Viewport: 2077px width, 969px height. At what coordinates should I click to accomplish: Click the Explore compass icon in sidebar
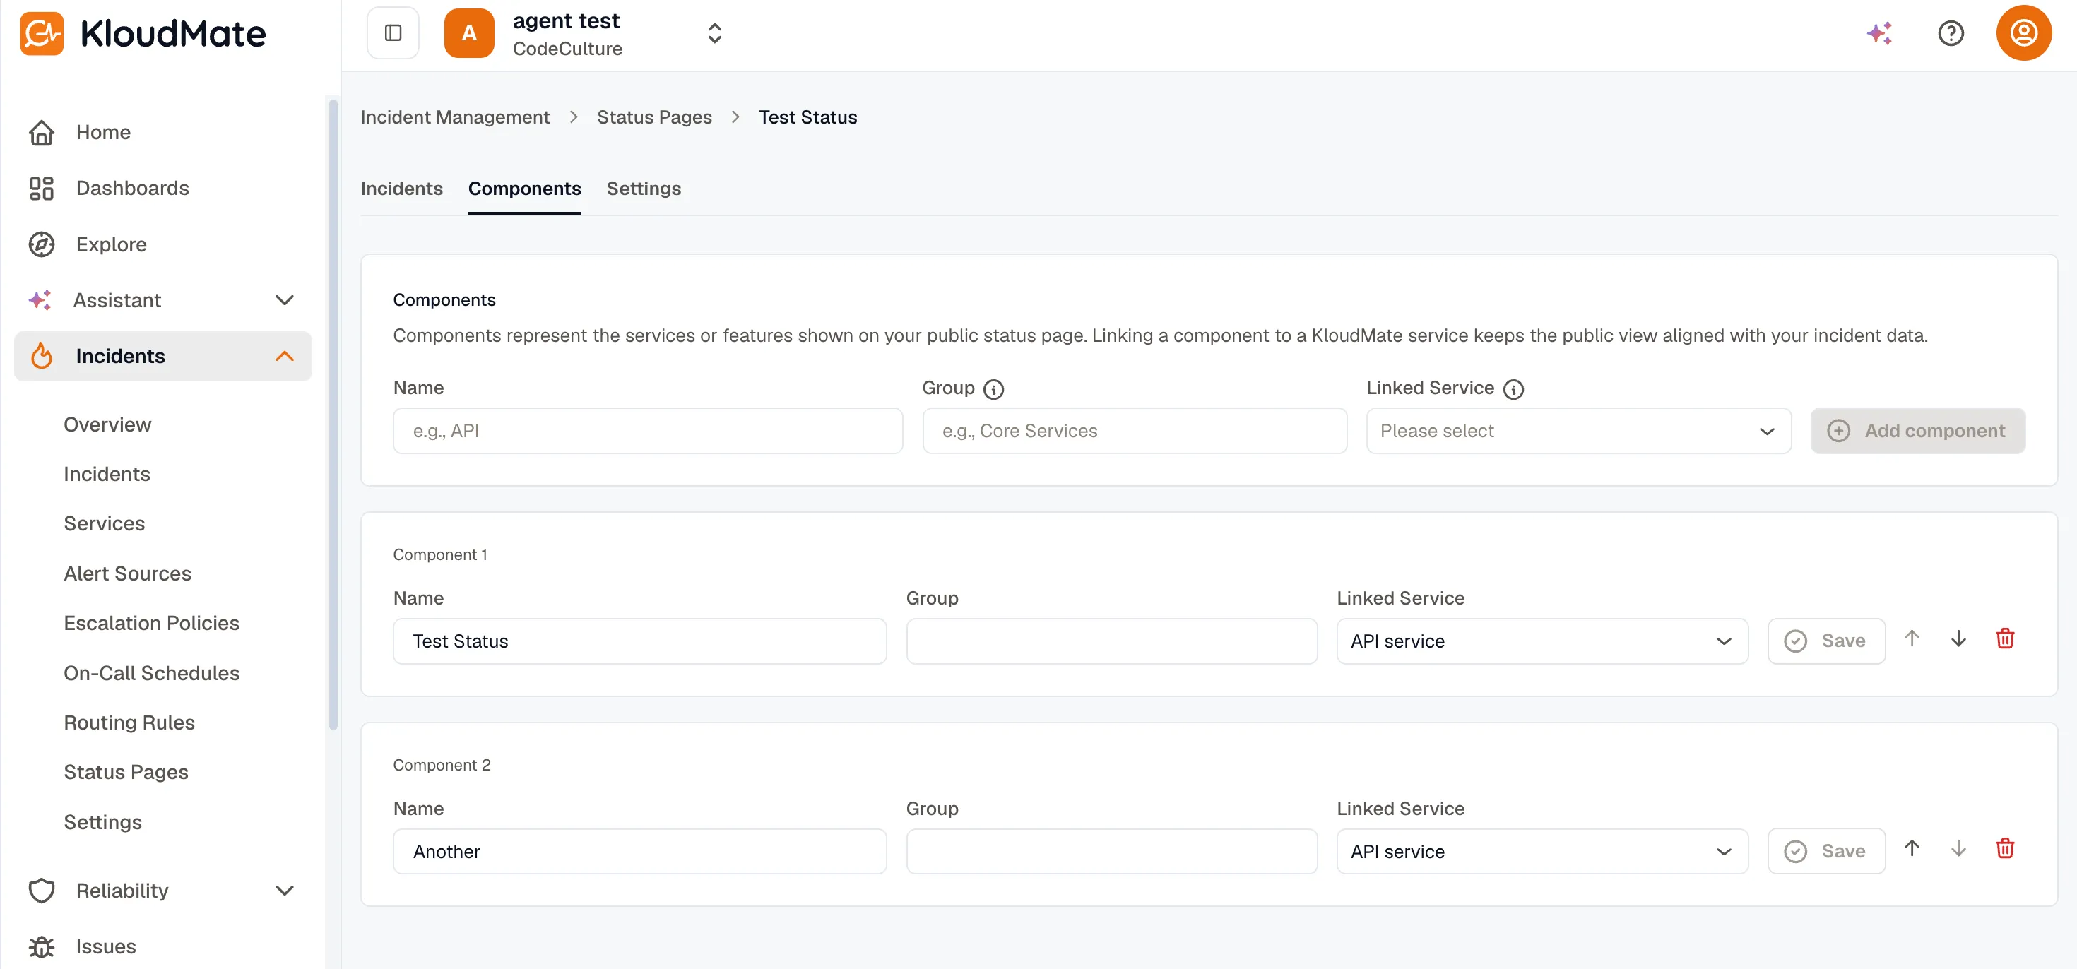pyautogui.click(x=41, y=244)
